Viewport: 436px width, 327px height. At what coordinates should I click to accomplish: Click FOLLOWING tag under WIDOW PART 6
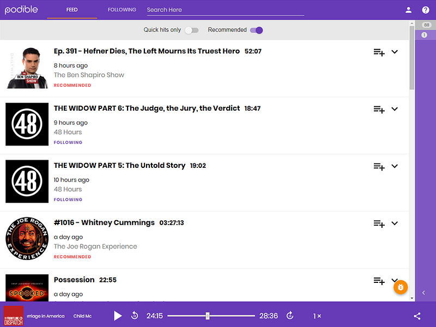coord(68,142)
